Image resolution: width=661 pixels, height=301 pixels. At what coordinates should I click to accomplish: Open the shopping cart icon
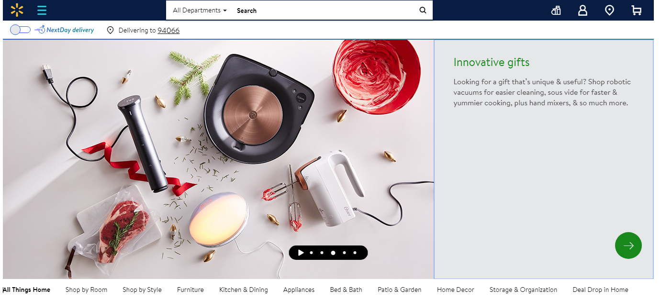tap(636, 10)
